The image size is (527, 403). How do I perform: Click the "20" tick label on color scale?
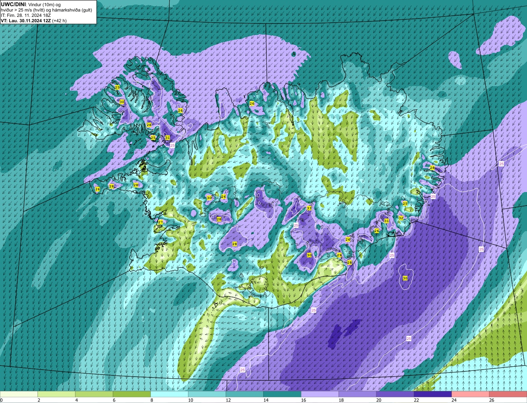[378, 400]
